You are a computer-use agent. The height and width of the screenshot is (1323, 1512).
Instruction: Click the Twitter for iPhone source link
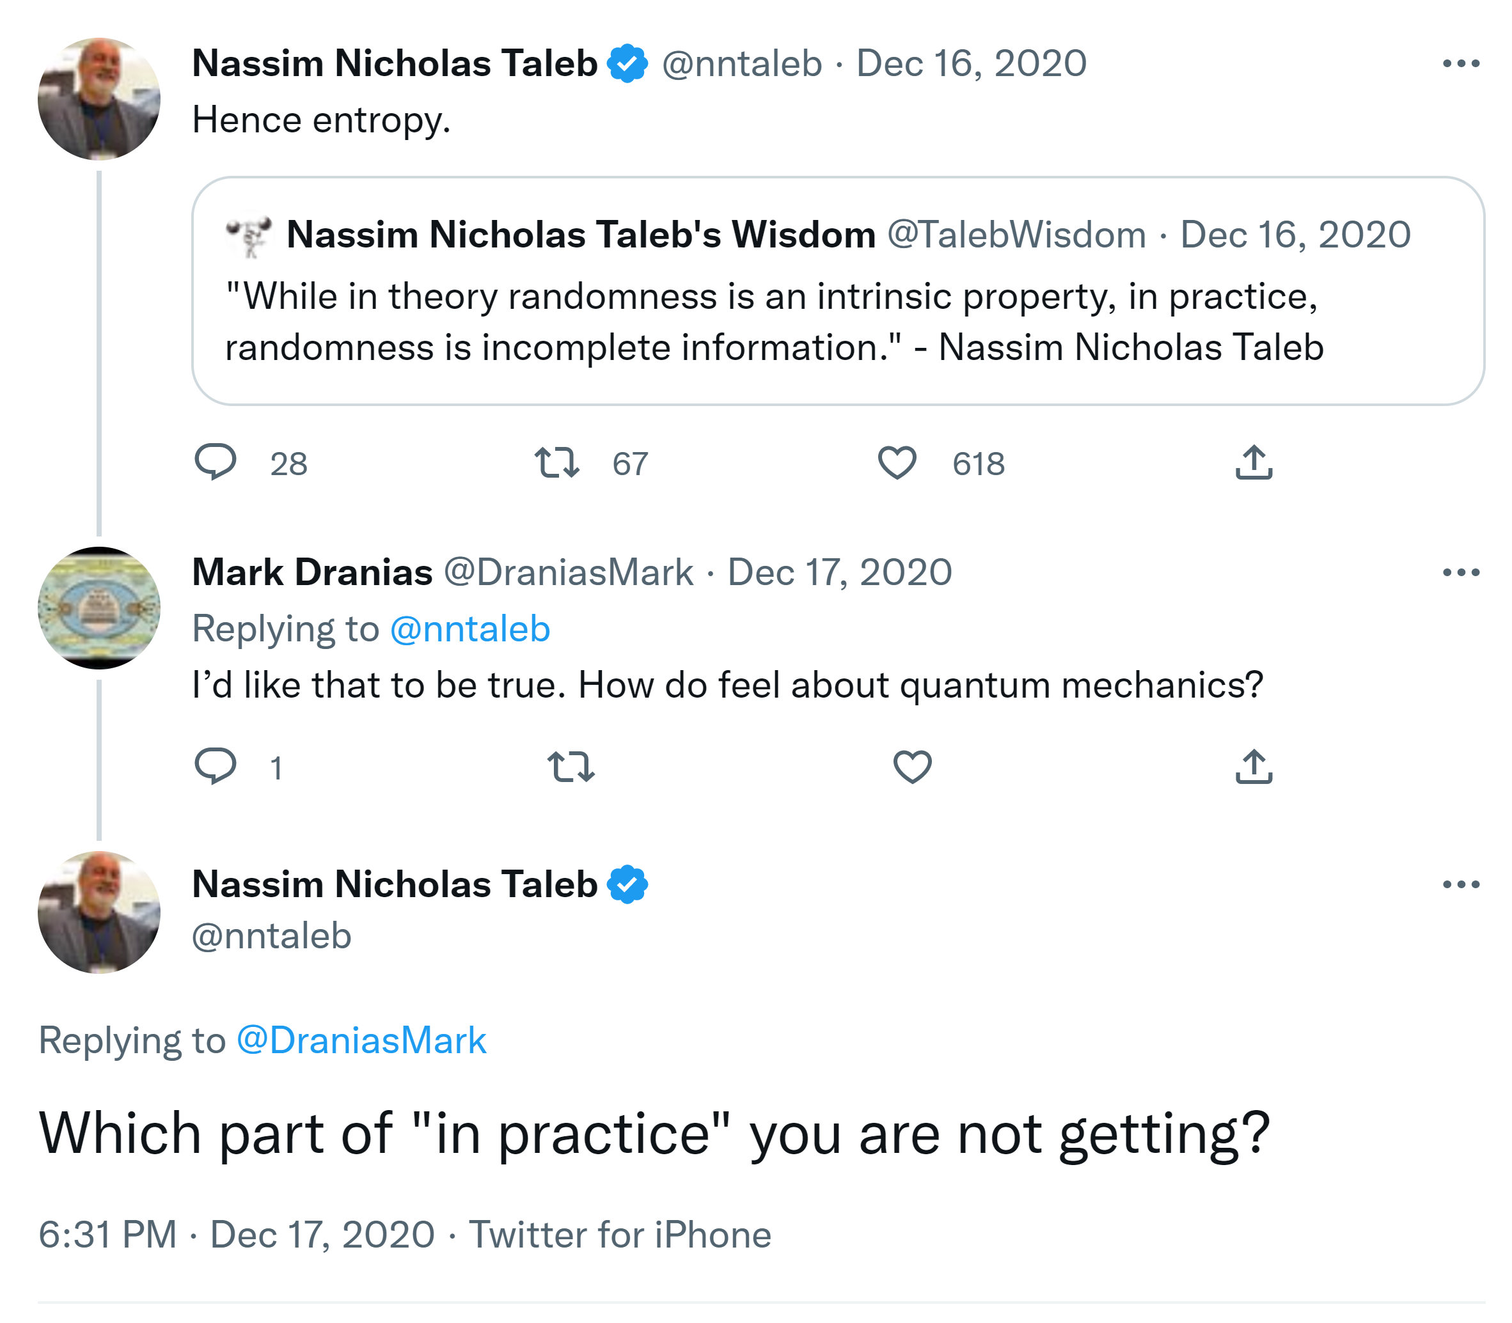(620, 1234)
